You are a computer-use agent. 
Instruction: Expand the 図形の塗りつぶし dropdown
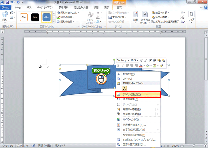pyautogui.click(x=79, y=13)
